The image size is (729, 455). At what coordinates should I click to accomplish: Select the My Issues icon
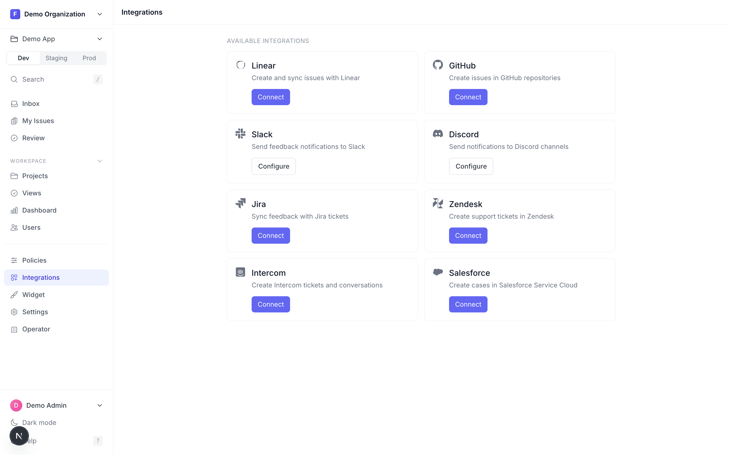(14, 121)
